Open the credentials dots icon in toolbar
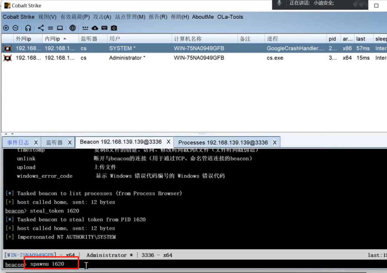The image size is (387, 273). [x=85, y=28]
